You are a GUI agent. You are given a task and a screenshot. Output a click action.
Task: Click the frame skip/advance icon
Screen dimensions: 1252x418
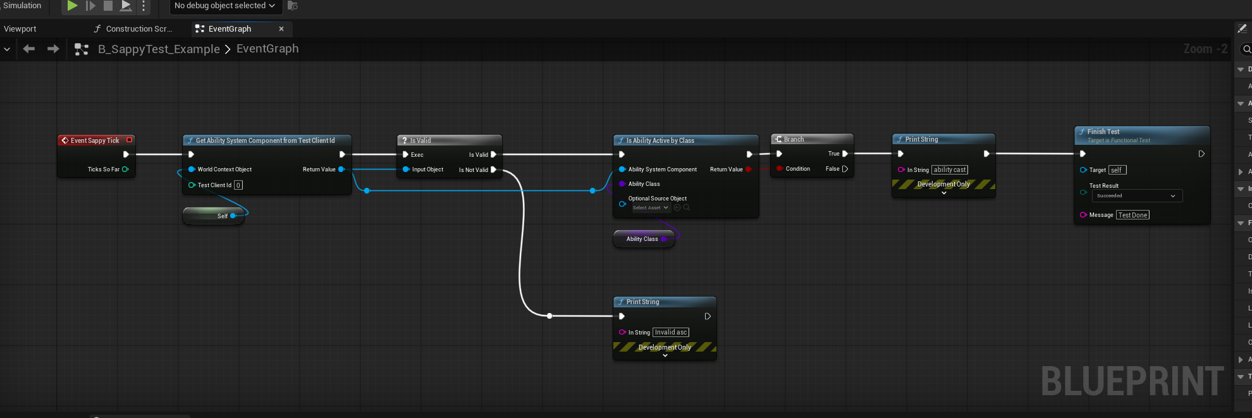click(90, 6)
